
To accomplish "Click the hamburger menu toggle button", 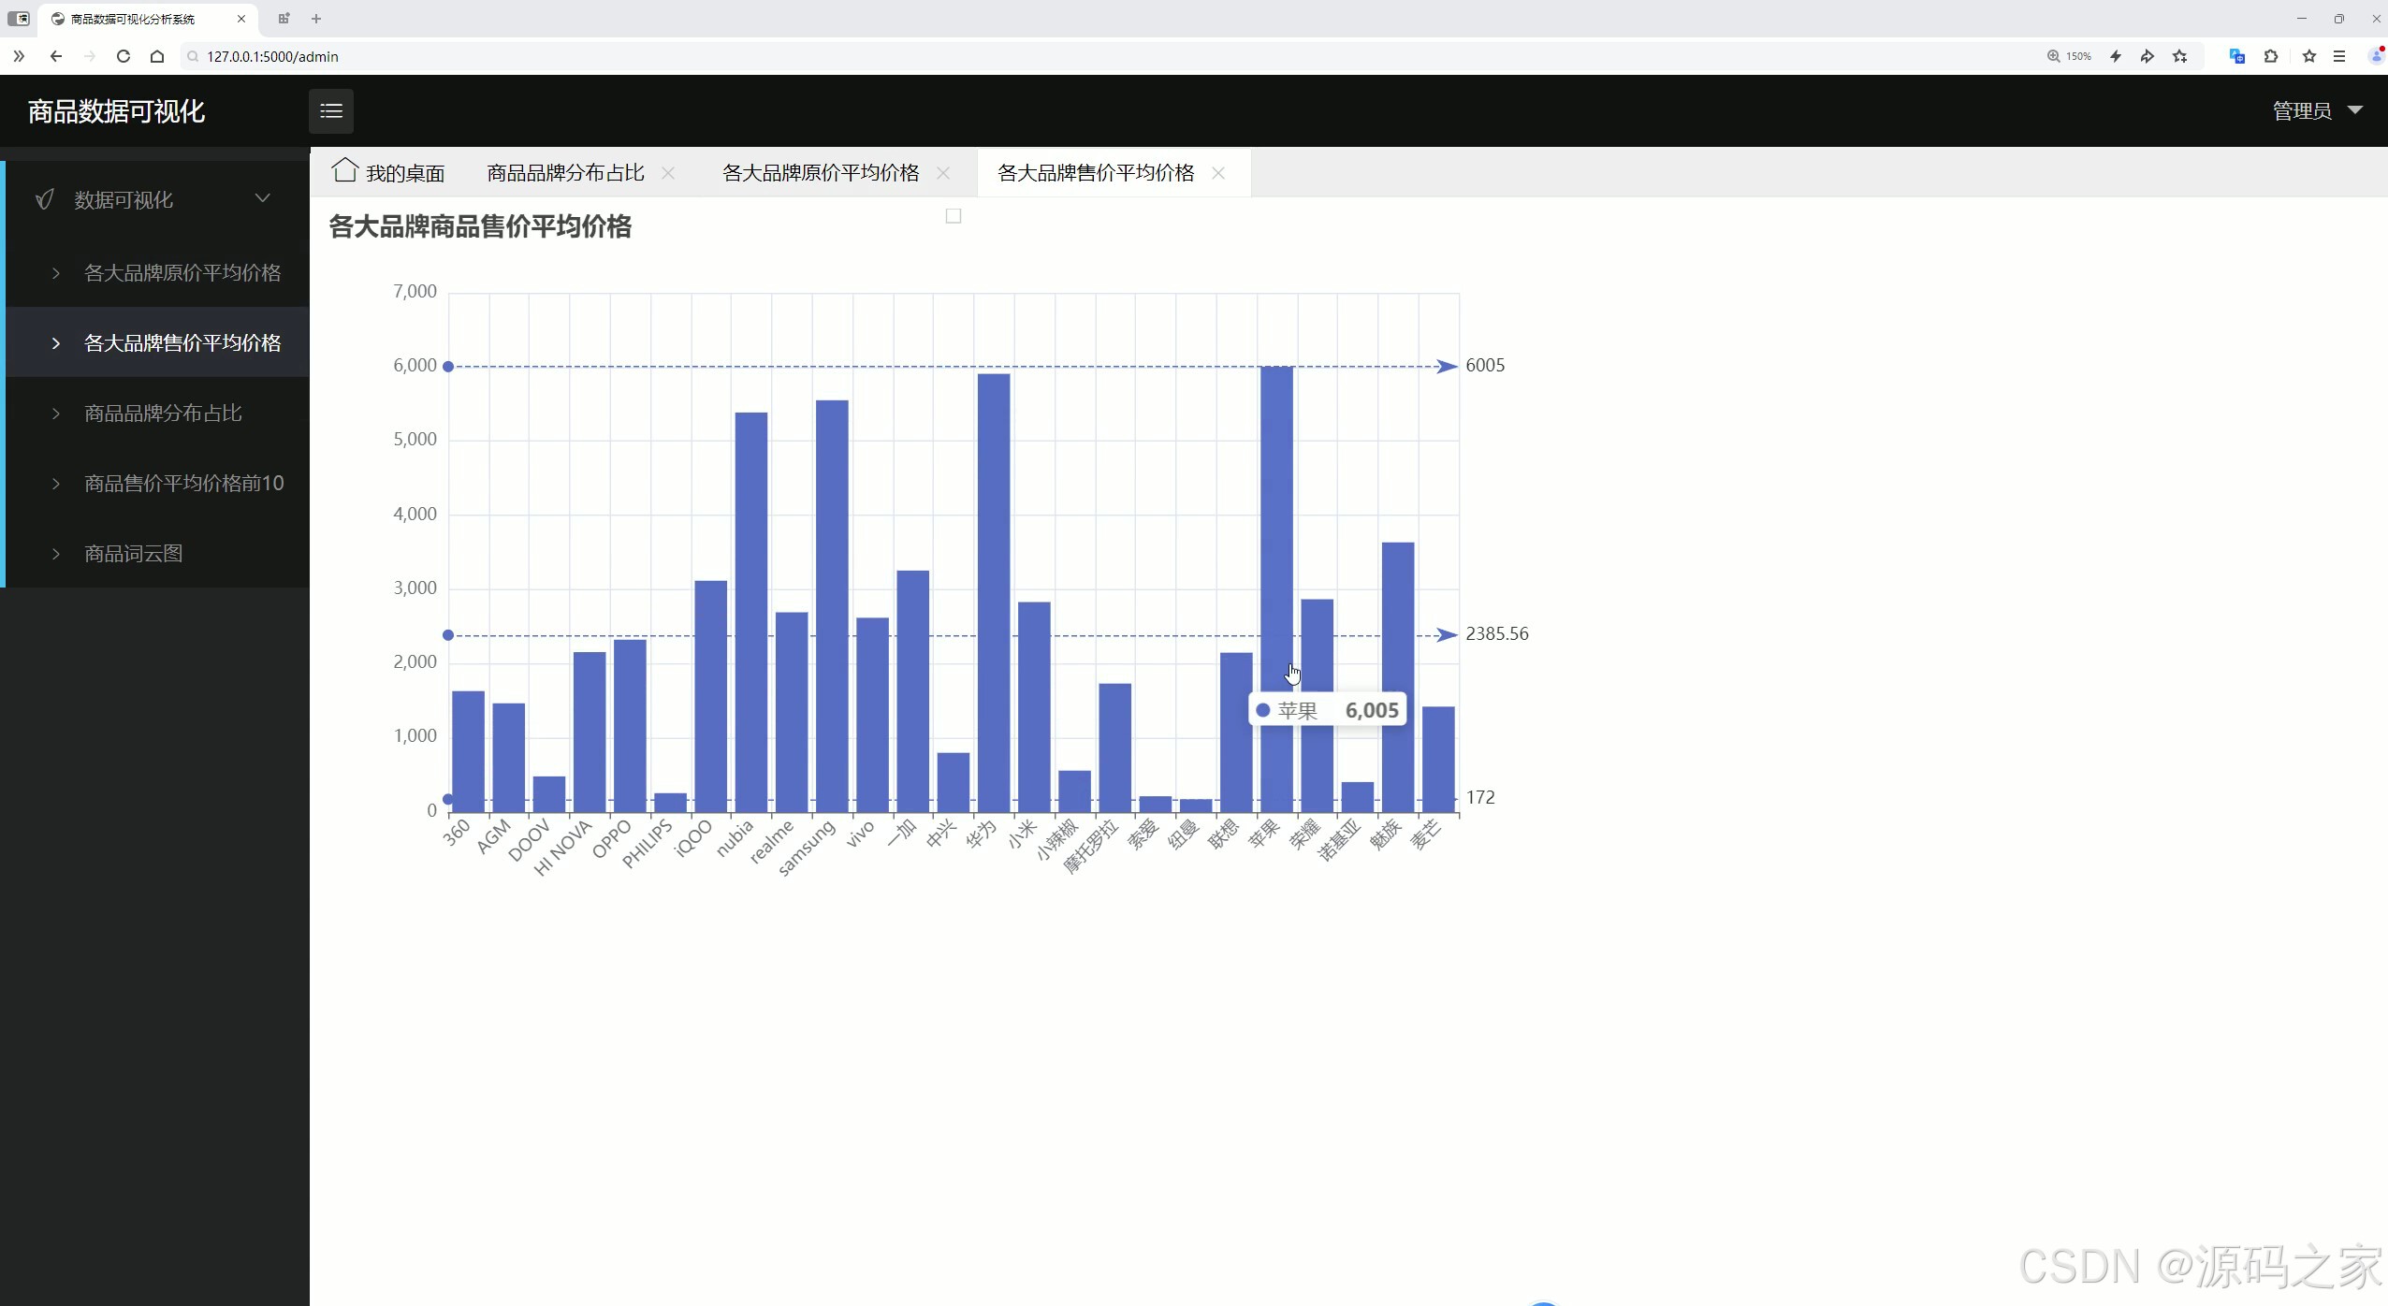I will pos(331,111).
